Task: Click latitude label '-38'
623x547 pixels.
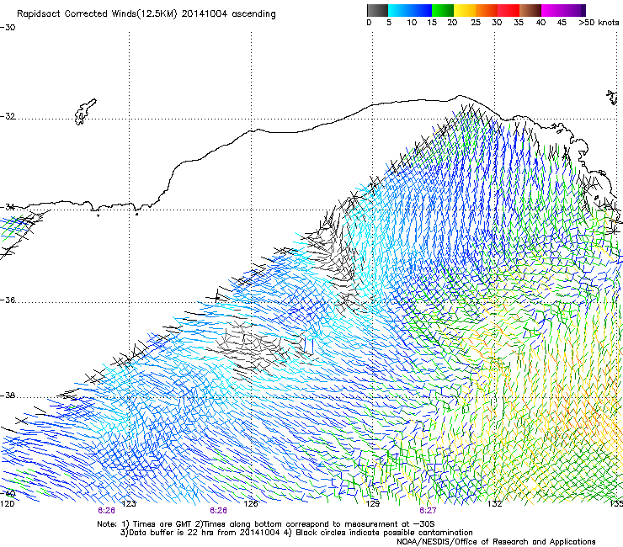Action: click(x=8, y=396)
